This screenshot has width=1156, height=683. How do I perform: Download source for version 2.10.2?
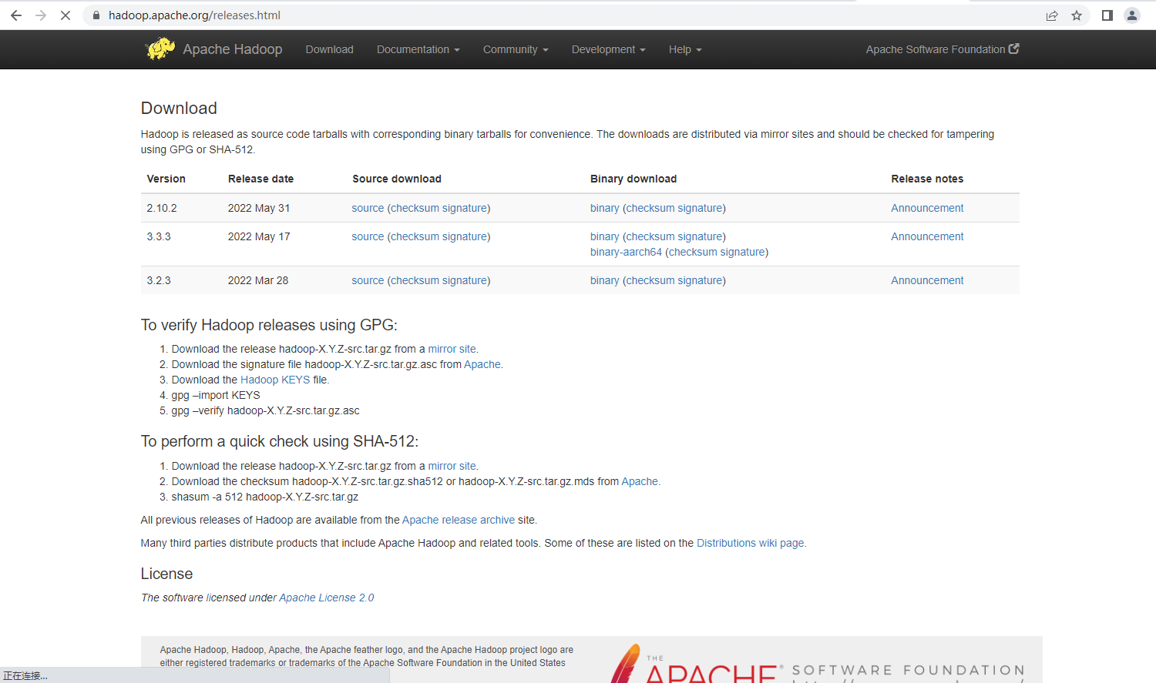point(368,208)
